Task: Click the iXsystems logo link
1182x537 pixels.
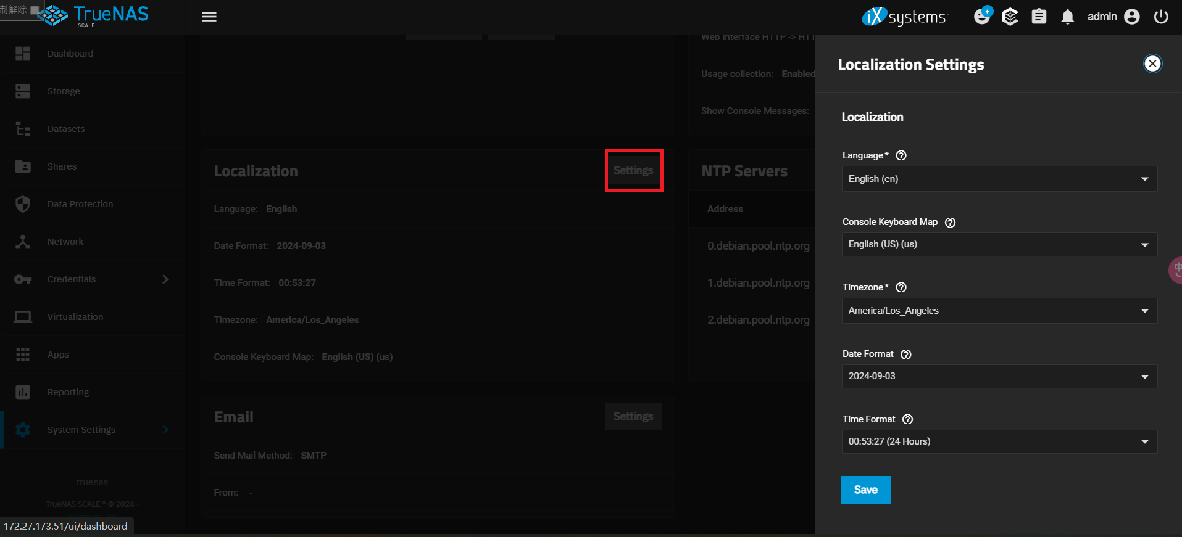Action: [904, 17]
